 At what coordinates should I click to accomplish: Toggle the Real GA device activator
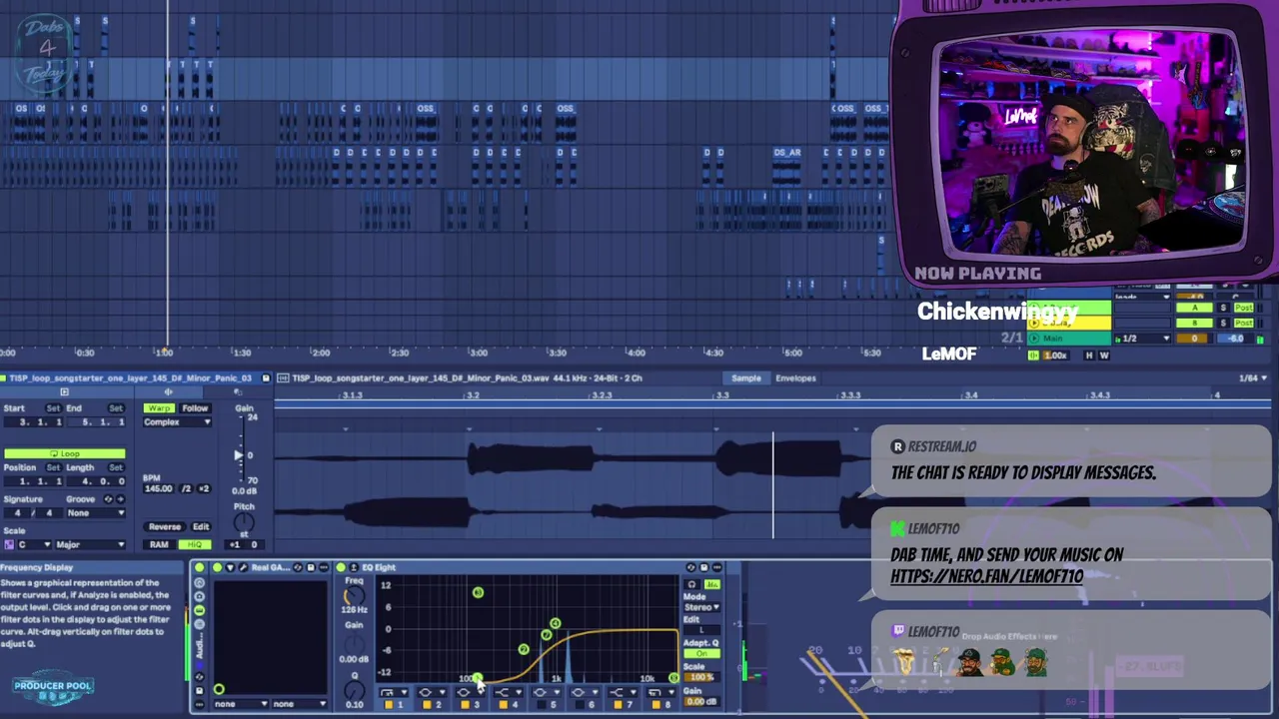[218, 567]
